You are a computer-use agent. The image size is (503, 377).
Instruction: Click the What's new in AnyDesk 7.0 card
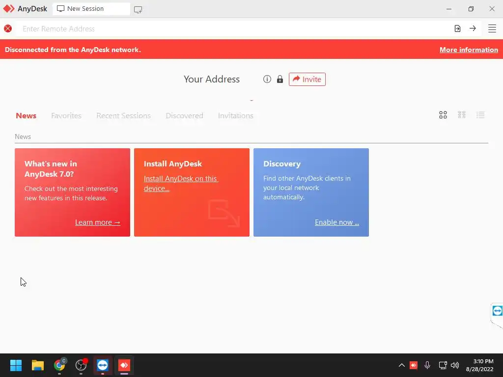(x=73, y=192)
